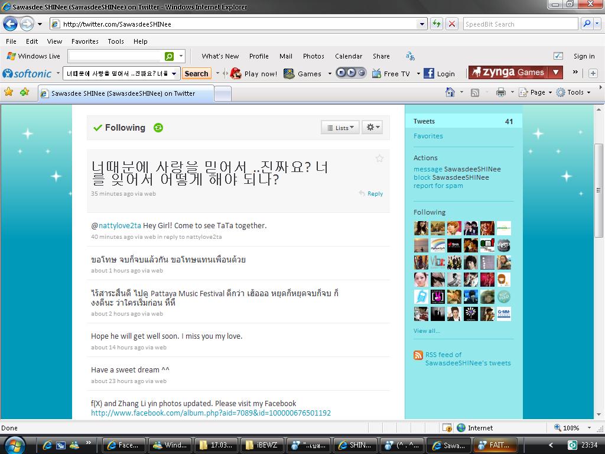This screenshot has width=605, height=454.
Task: Click the vertical page scrollbar thumb
Action: pos(599,190)
